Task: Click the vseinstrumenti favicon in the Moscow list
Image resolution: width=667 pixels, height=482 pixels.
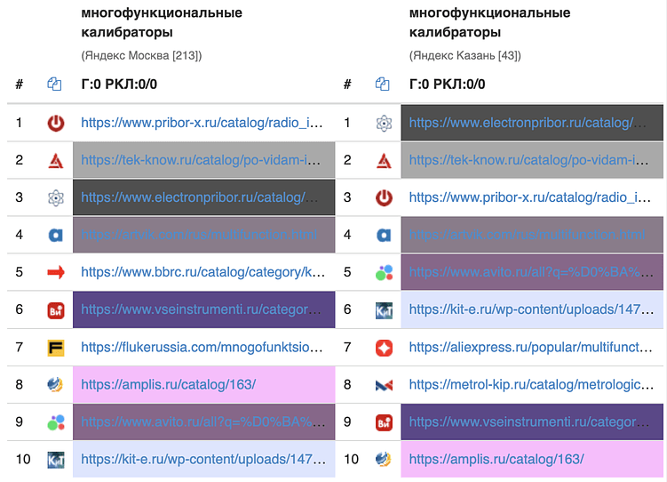Action: pyautogui.click(x=56, y=310)
